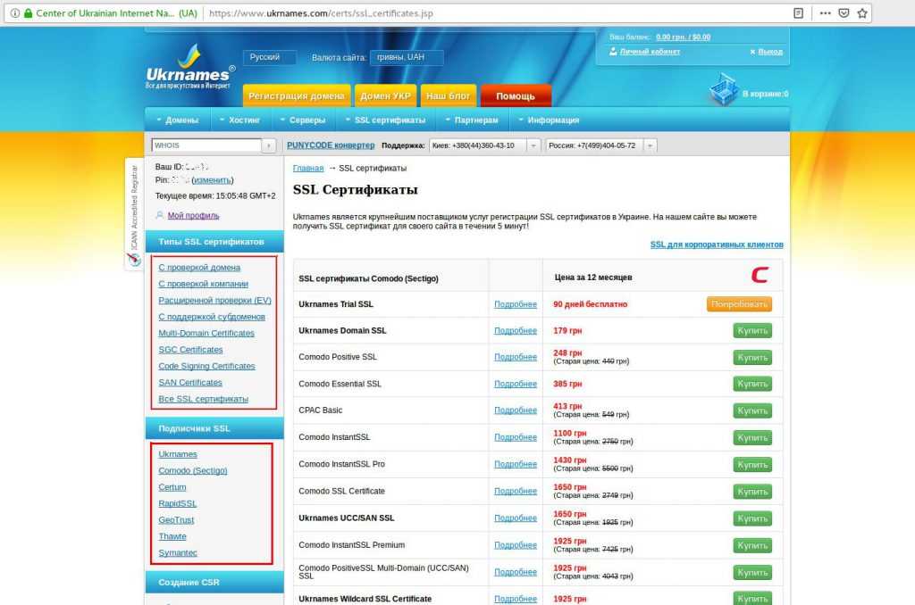Open SAN Certificates link
915x605 pixels.
(190, 382)
